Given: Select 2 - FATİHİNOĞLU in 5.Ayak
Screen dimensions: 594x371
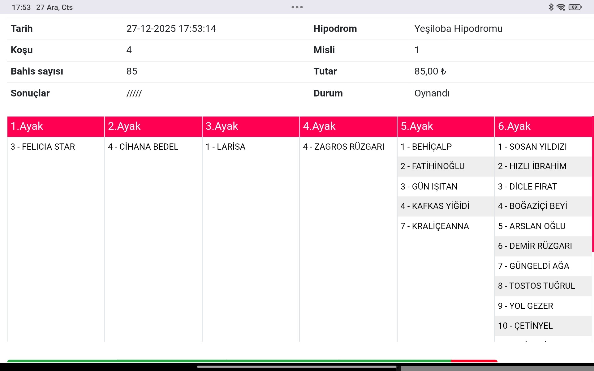Looking at the screenshot, I should pos(433,166).
